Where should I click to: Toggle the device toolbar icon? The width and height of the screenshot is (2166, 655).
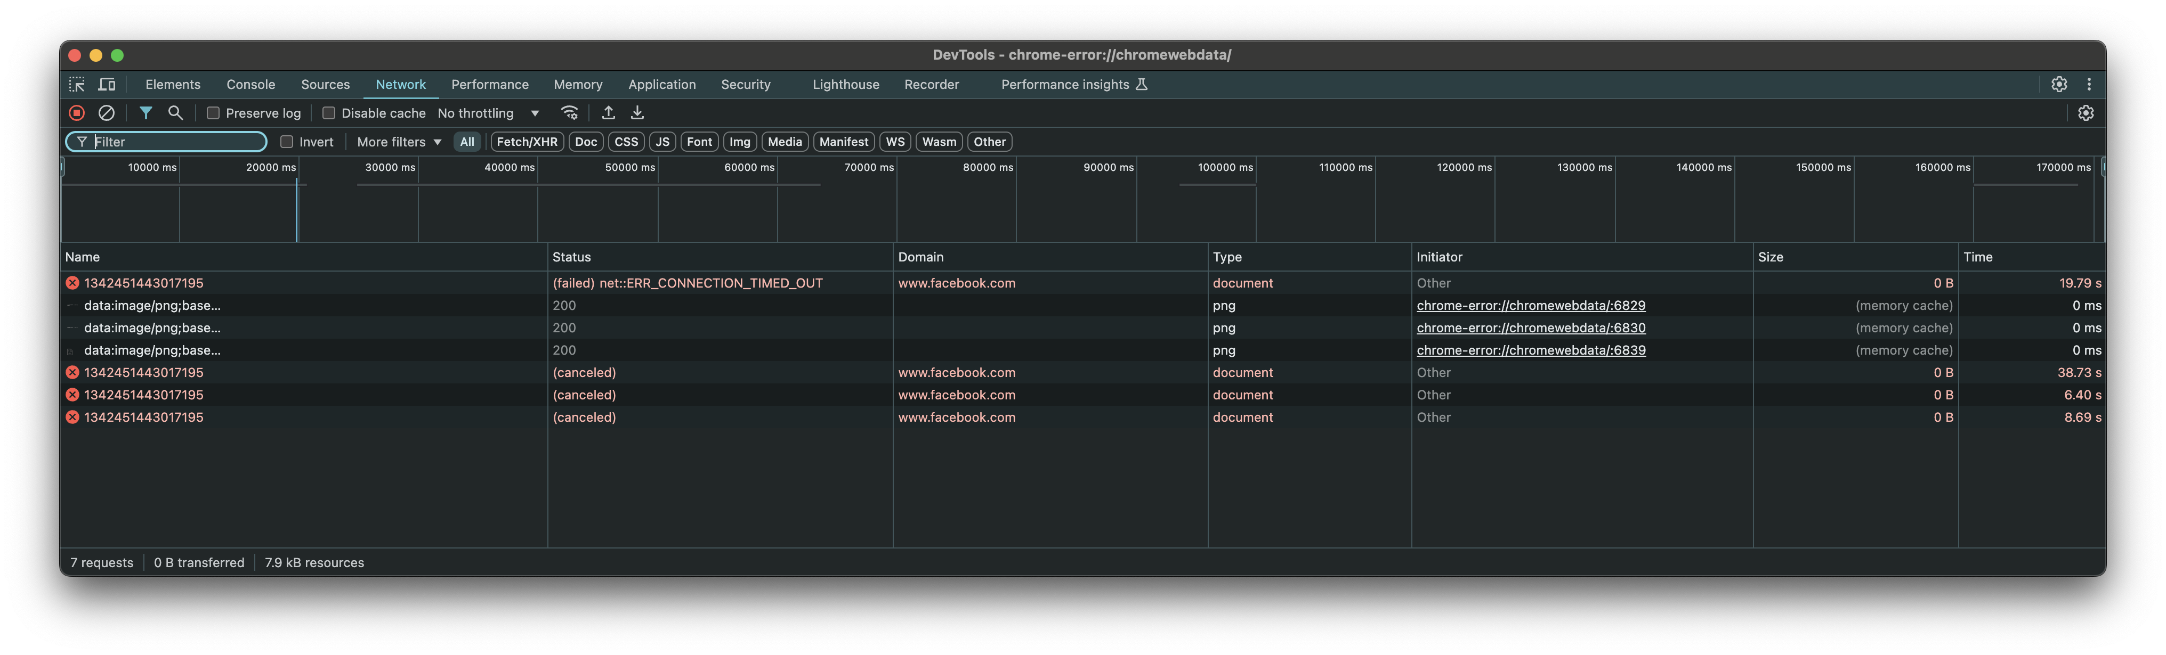107,84
